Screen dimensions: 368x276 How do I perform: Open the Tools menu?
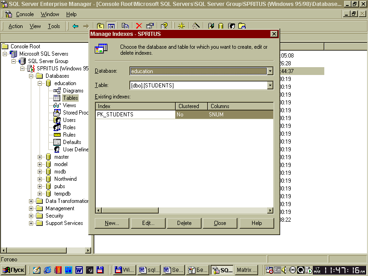point(54,26)
